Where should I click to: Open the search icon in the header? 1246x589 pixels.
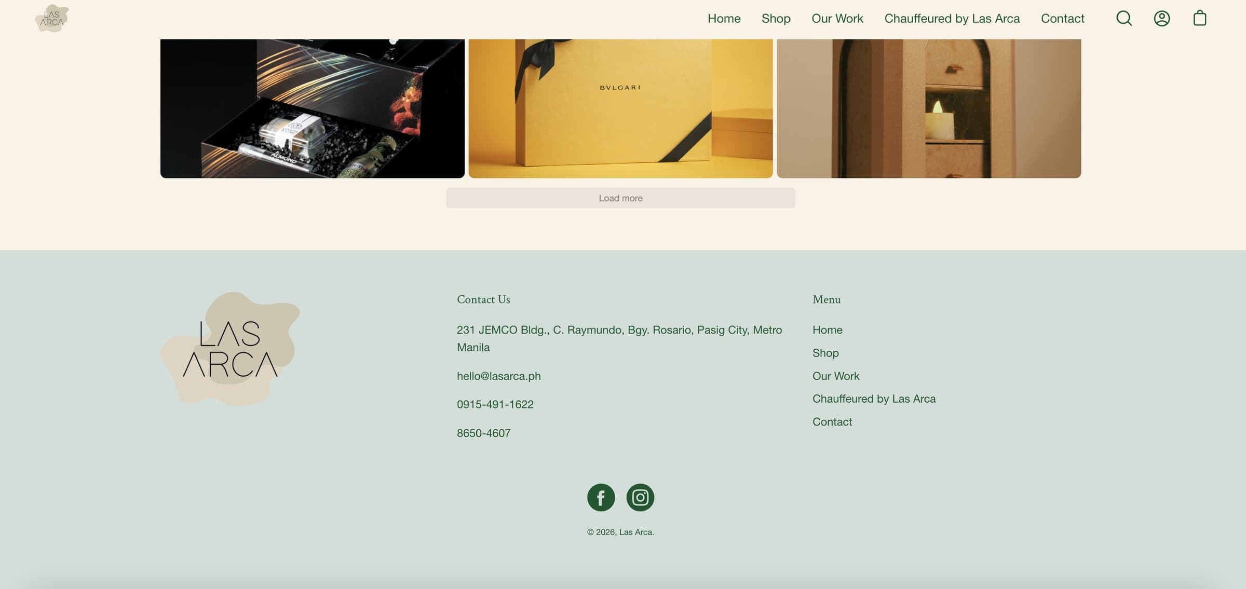[1124, 19]
